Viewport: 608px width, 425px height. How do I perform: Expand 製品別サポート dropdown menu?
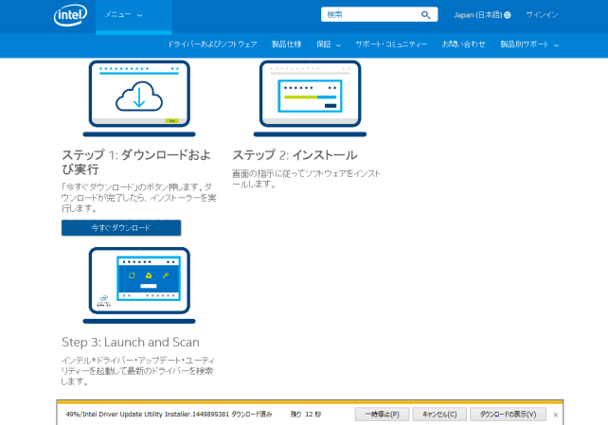pyautogui.click(x=529, y=44)
